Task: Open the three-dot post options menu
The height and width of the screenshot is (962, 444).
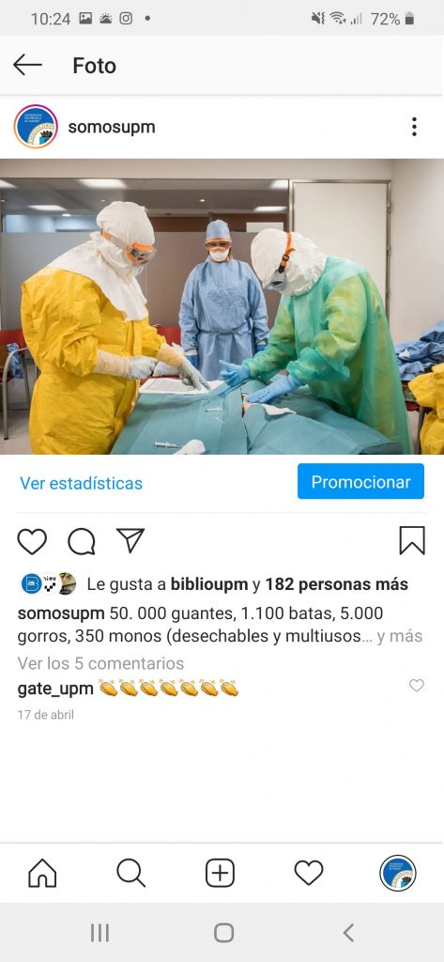Action: click(415, 127)
